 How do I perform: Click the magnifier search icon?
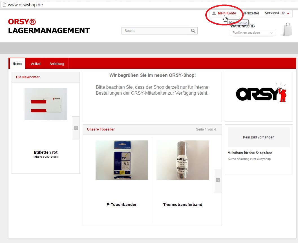pos(193,31)
